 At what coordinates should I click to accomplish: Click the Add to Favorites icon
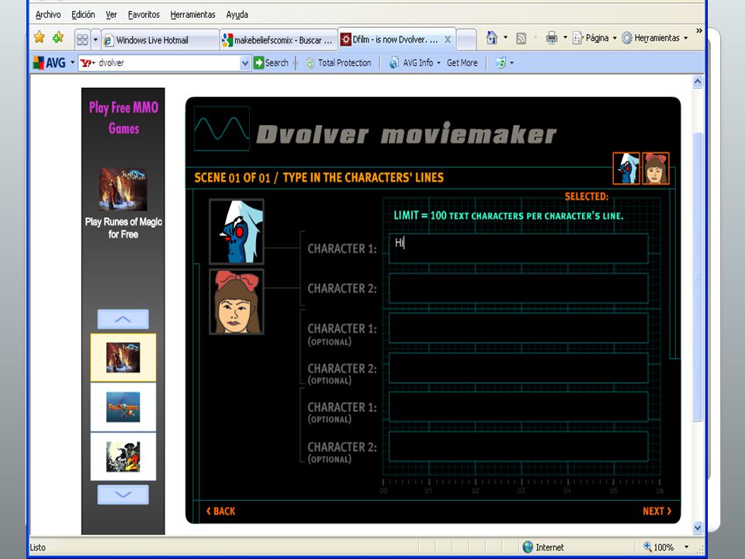pos(58,37)
